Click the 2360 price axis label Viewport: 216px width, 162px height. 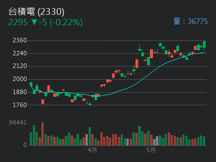click(20, 40)
